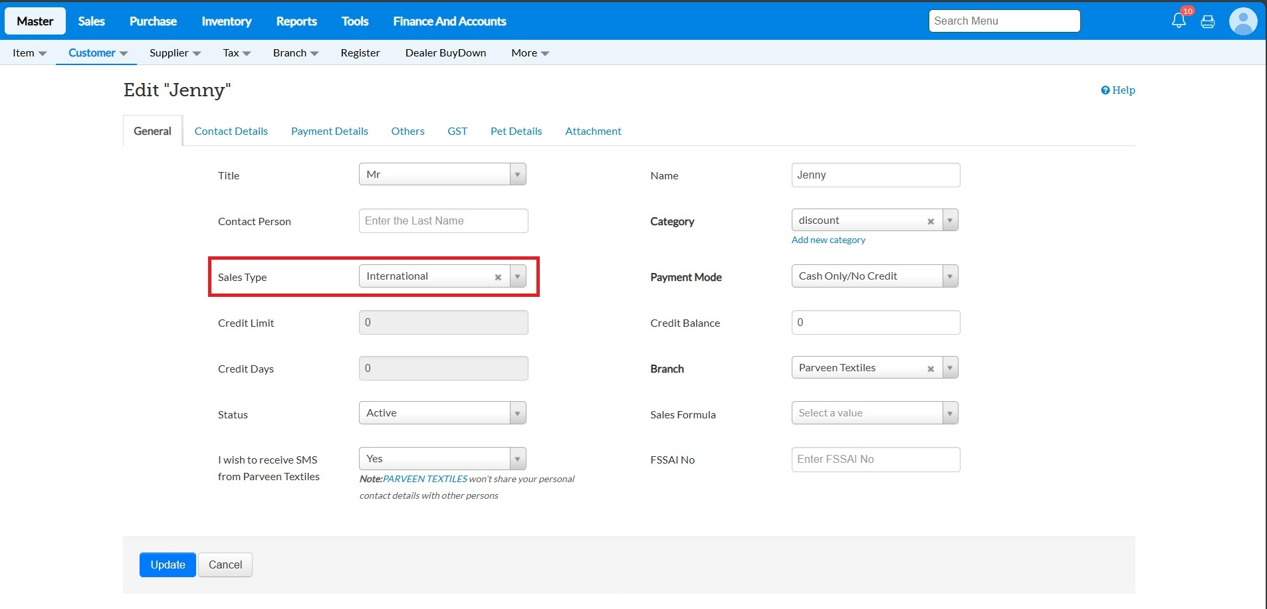The height and width of the screenshot is (609, 1267).
Task: Expand the Title dropdown
Action: tap(517, 175)
